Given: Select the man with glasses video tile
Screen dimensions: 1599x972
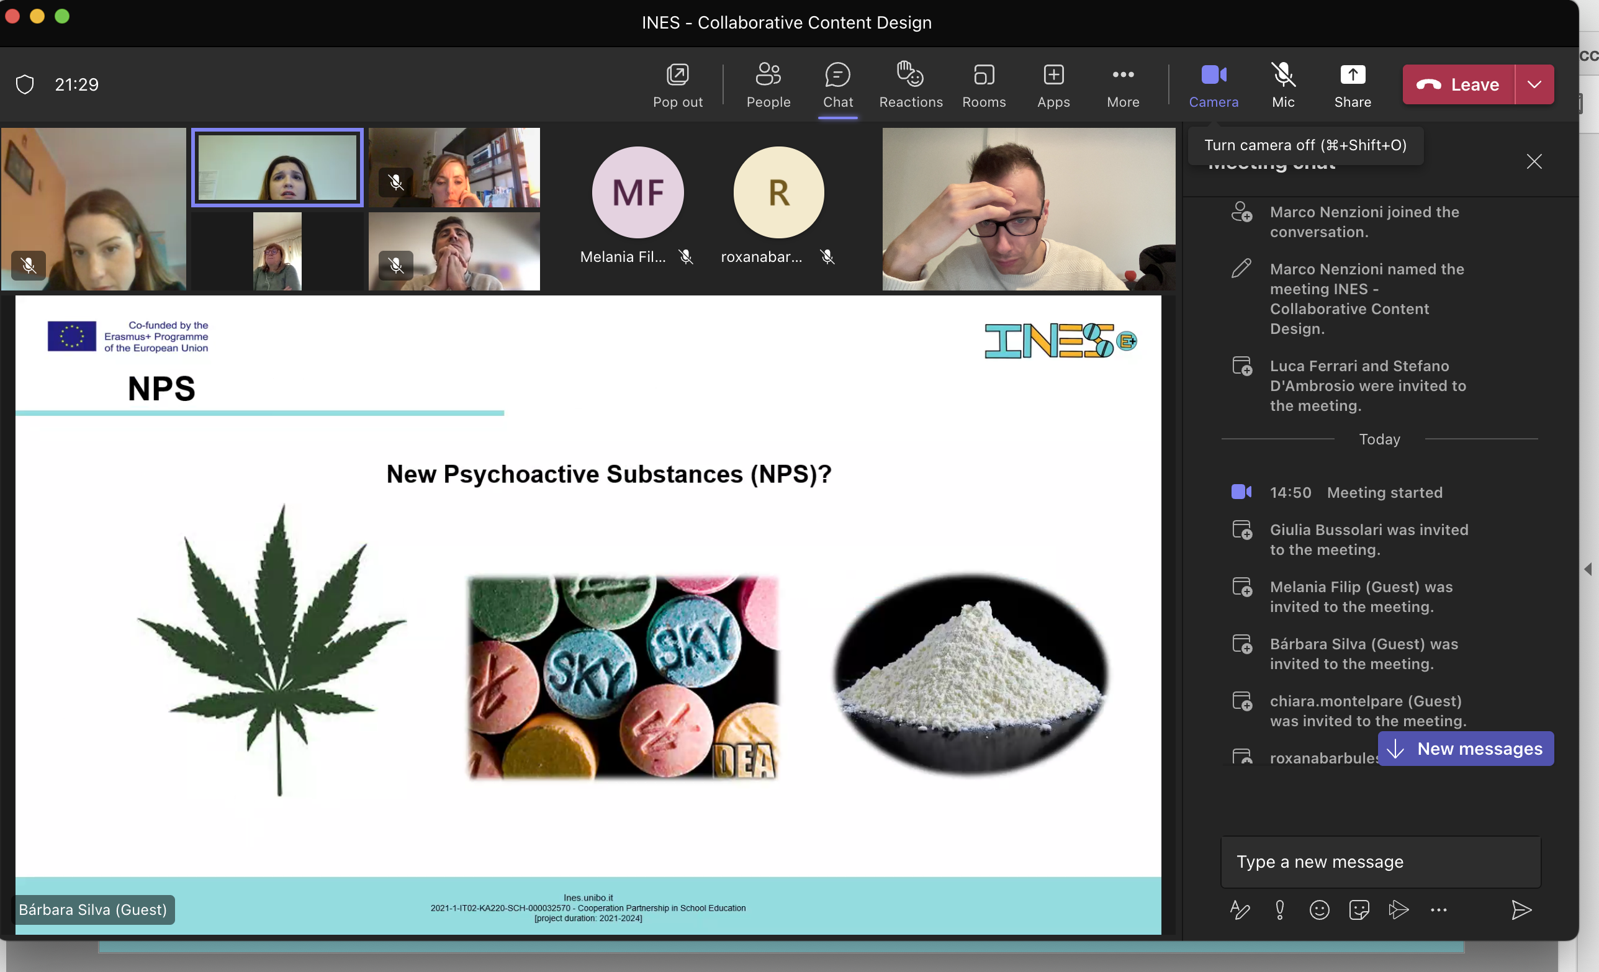Looking at the screenshot, I should point(1029,209).
